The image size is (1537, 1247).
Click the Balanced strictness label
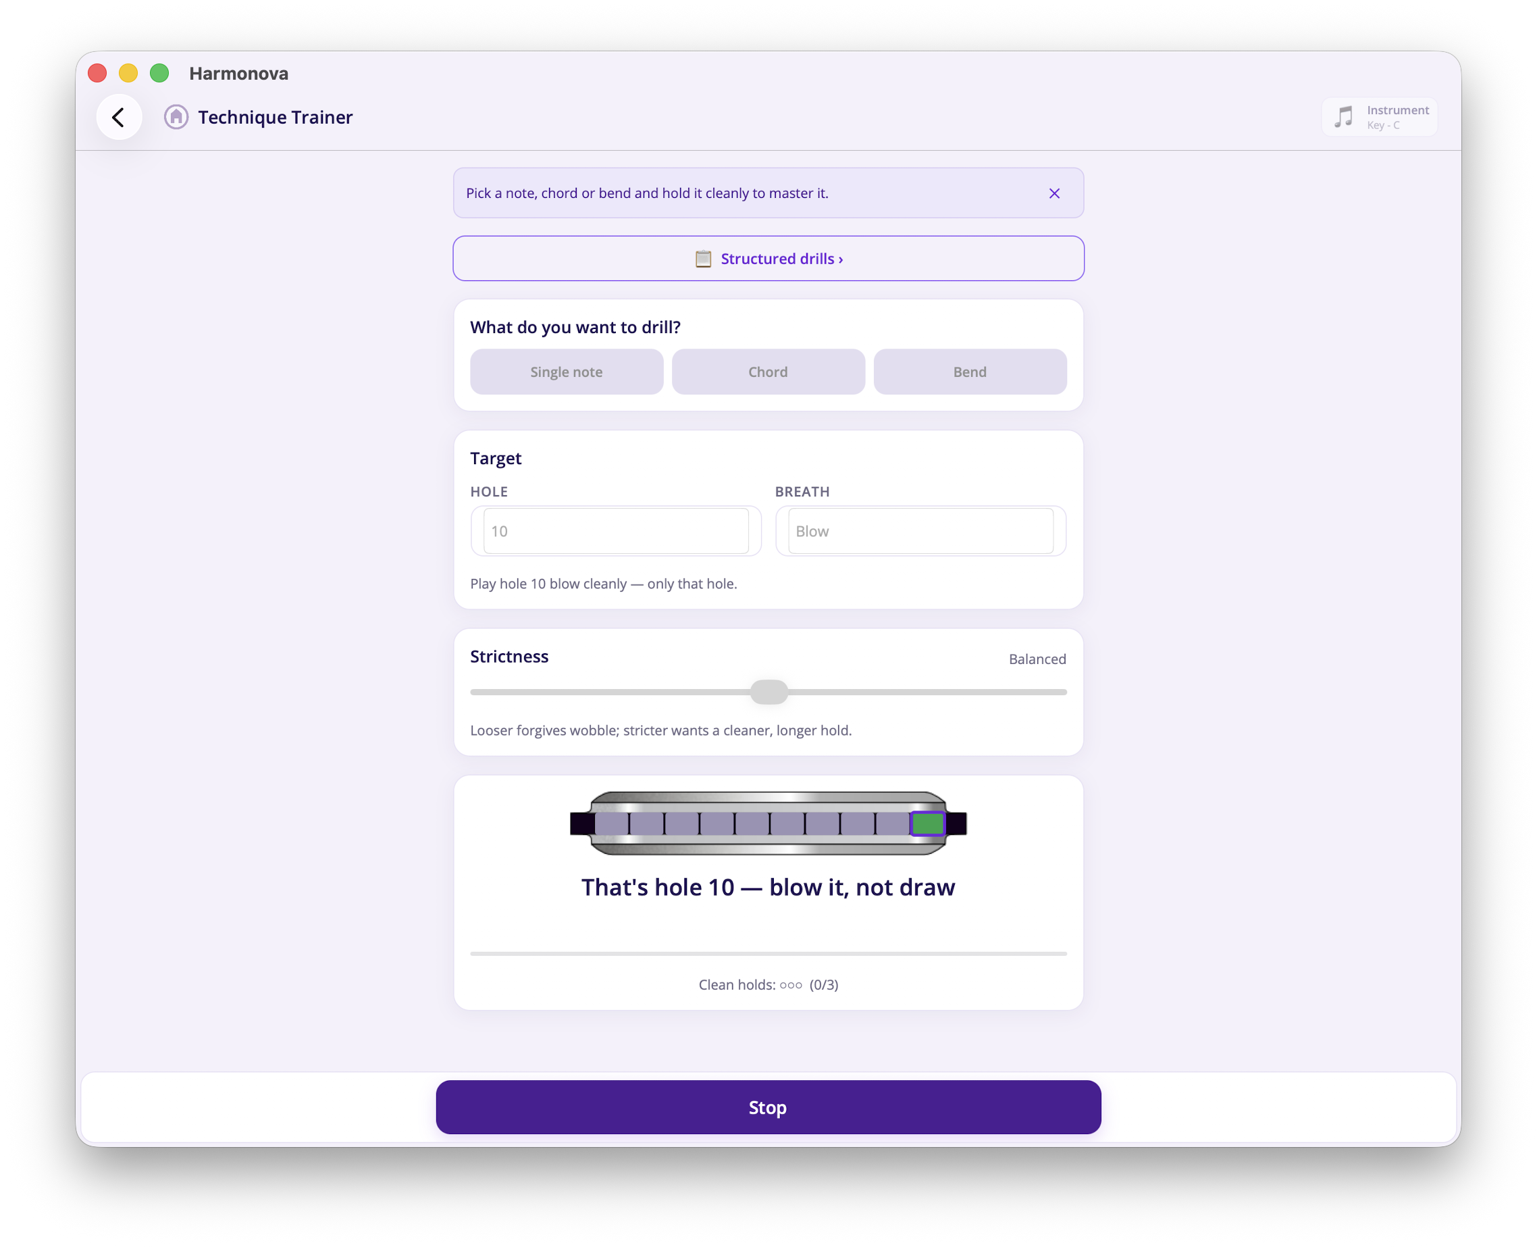pyautogui.click(x=1037, y=659)
